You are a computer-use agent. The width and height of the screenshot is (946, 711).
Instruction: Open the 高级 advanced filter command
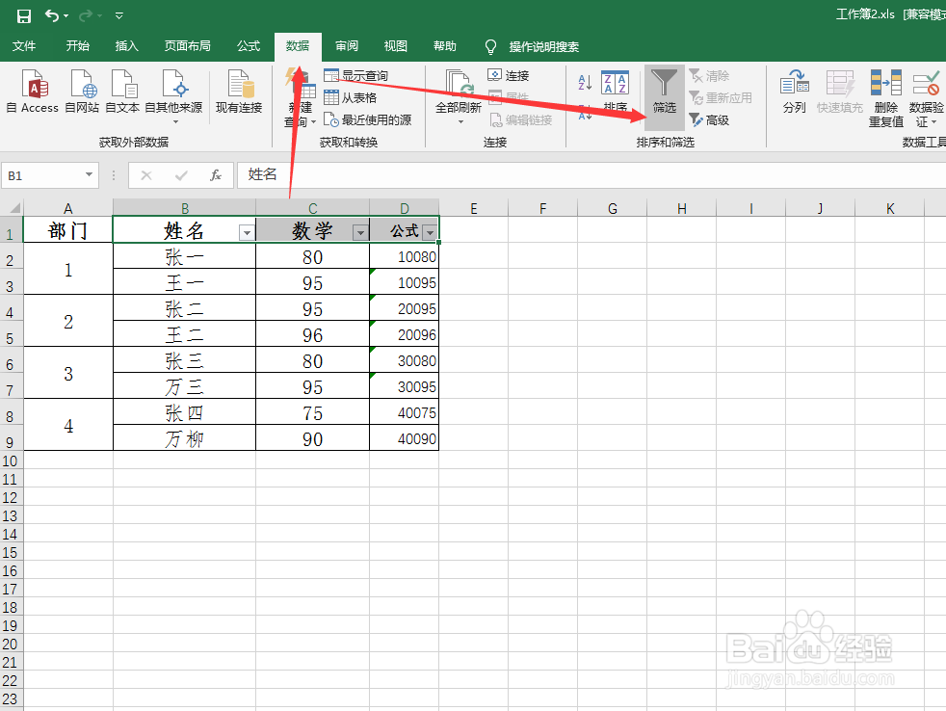[709, 120]
